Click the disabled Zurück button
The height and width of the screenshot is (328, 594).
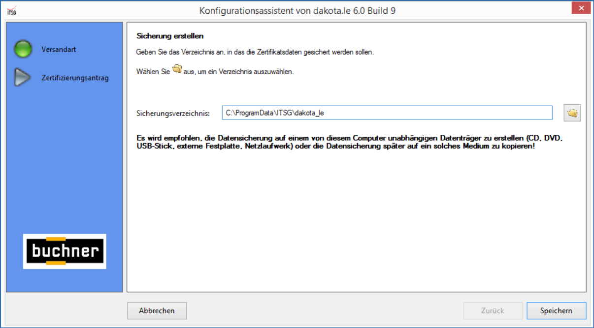click(493, 311)
